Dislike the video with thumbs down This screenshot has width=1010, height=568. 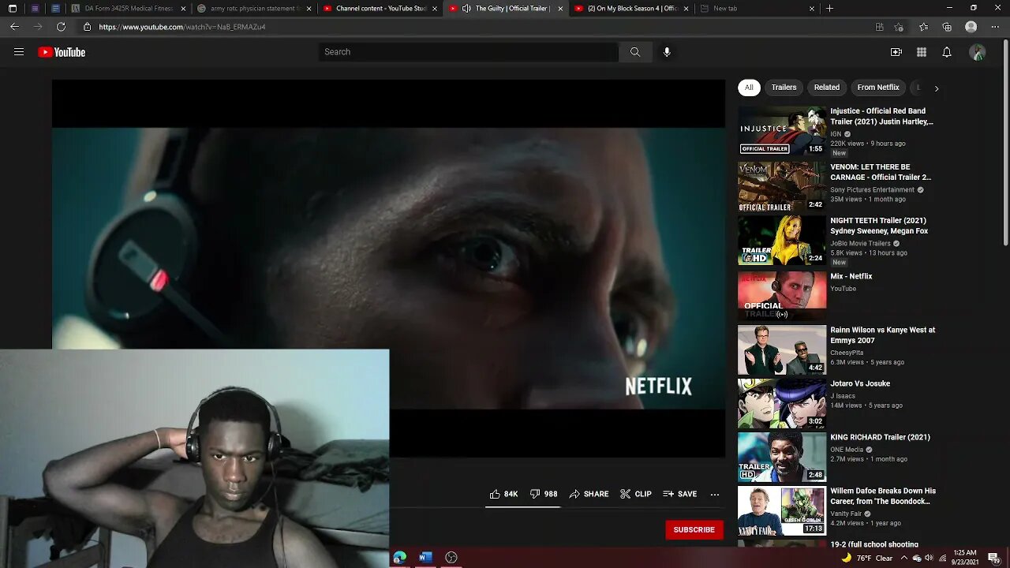tap(544, 494)
